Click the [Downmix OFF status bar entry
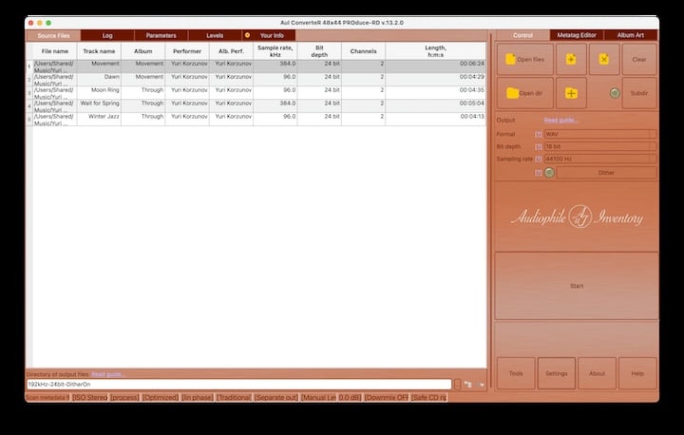 click(386, 397)
